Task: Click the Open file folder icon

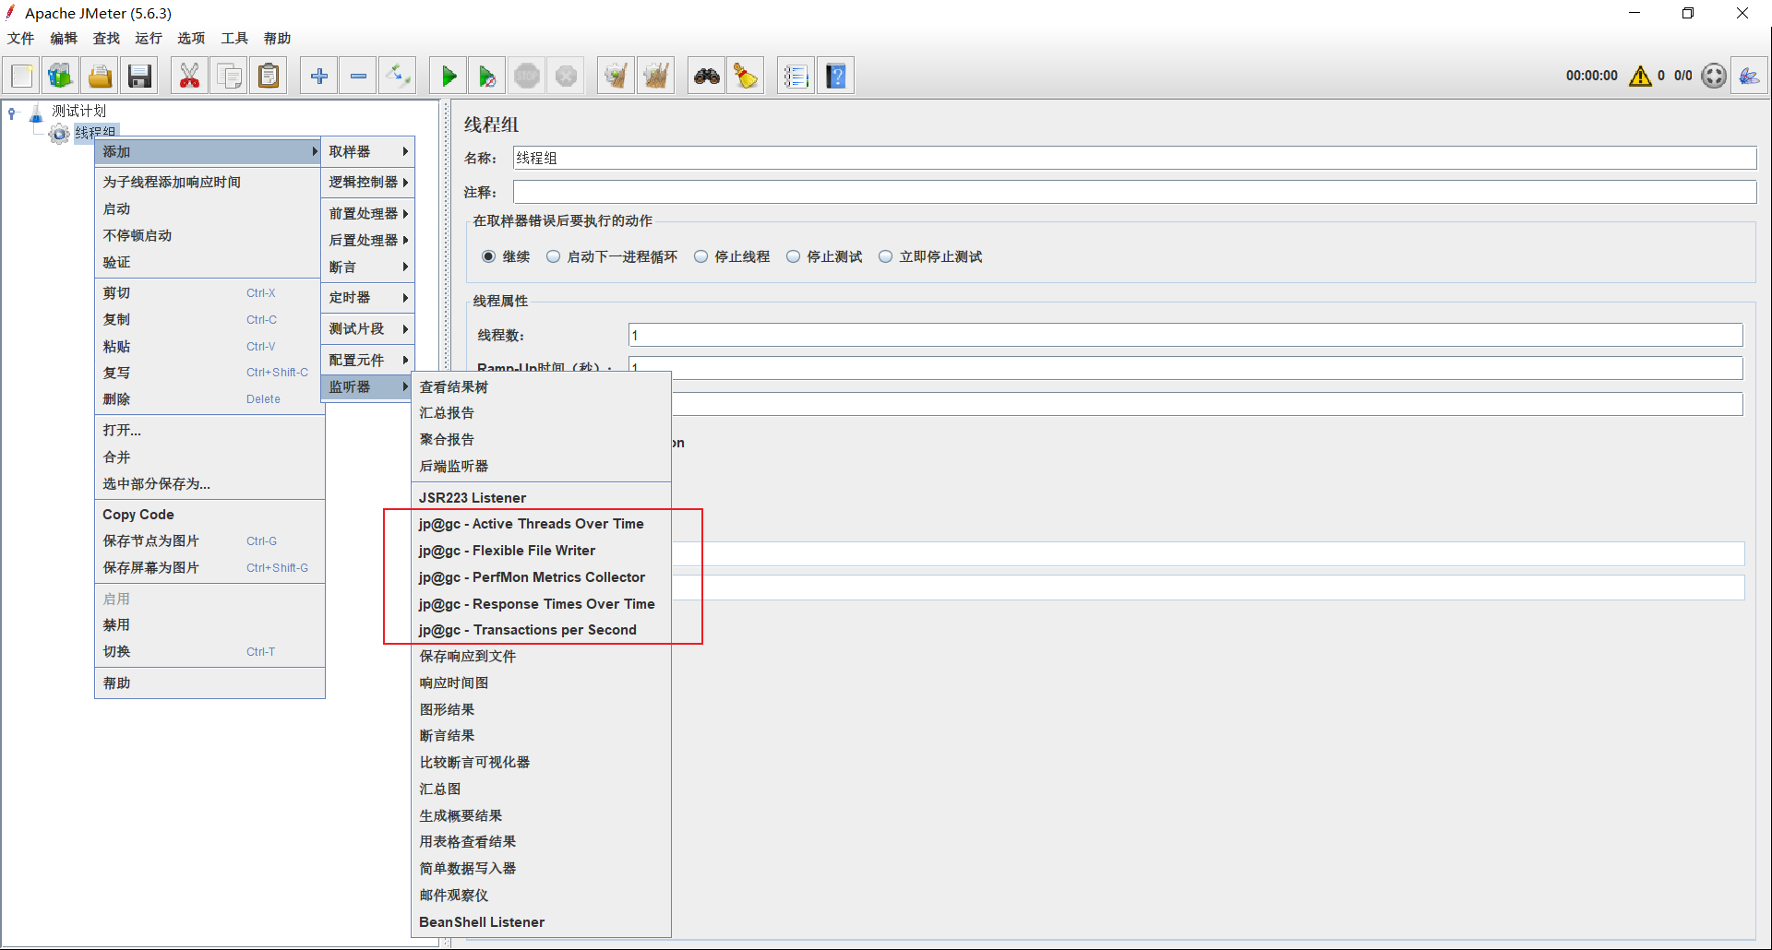Action: (x=100, y=76)
